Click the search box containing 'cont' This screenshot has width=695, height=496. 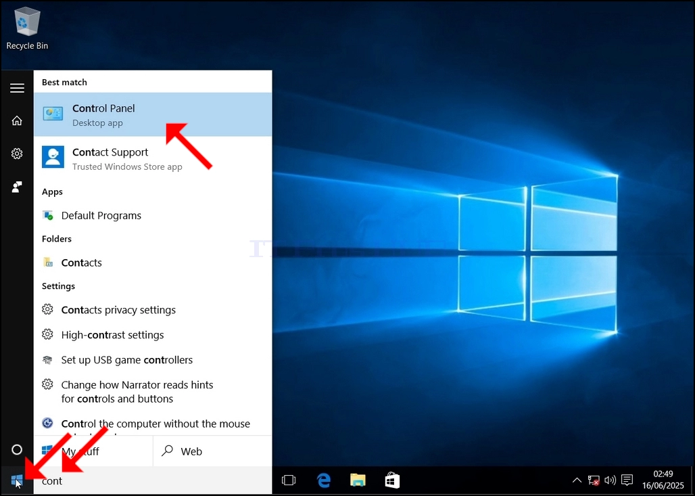[153, 480]
